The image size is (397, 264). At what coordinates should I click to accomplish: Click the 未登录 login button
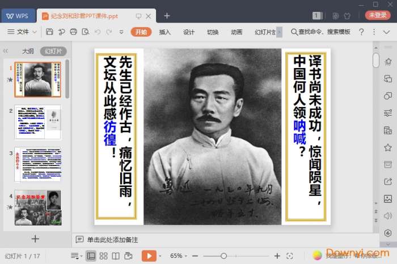coord(377,15)
